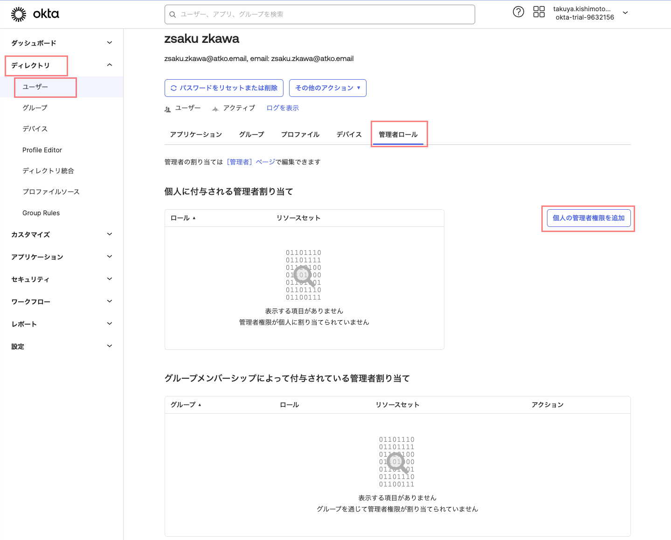Image resolution: width=671 pixels, height=540 pixels.
Task: Click the refresh icon on パスワードをリセット button
Action: (174, 88)
